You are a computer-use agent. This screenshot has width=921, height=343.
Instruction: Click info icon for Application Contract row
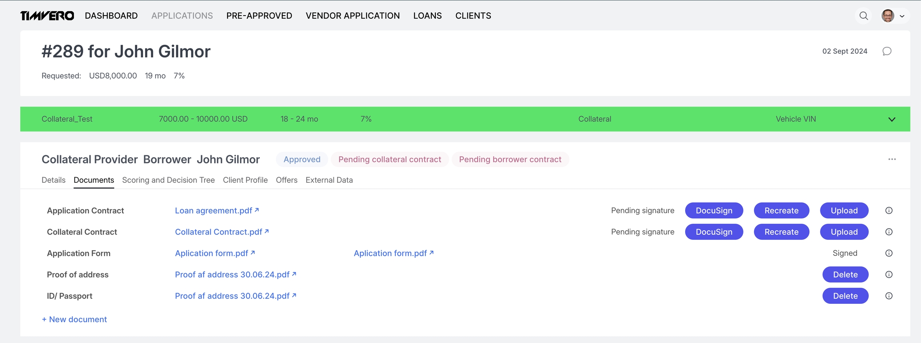coord(889,211)
